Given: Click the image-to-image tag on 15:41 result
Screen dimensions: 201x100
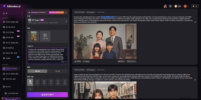Looking at the screenshot, I should tap(79, 12).
